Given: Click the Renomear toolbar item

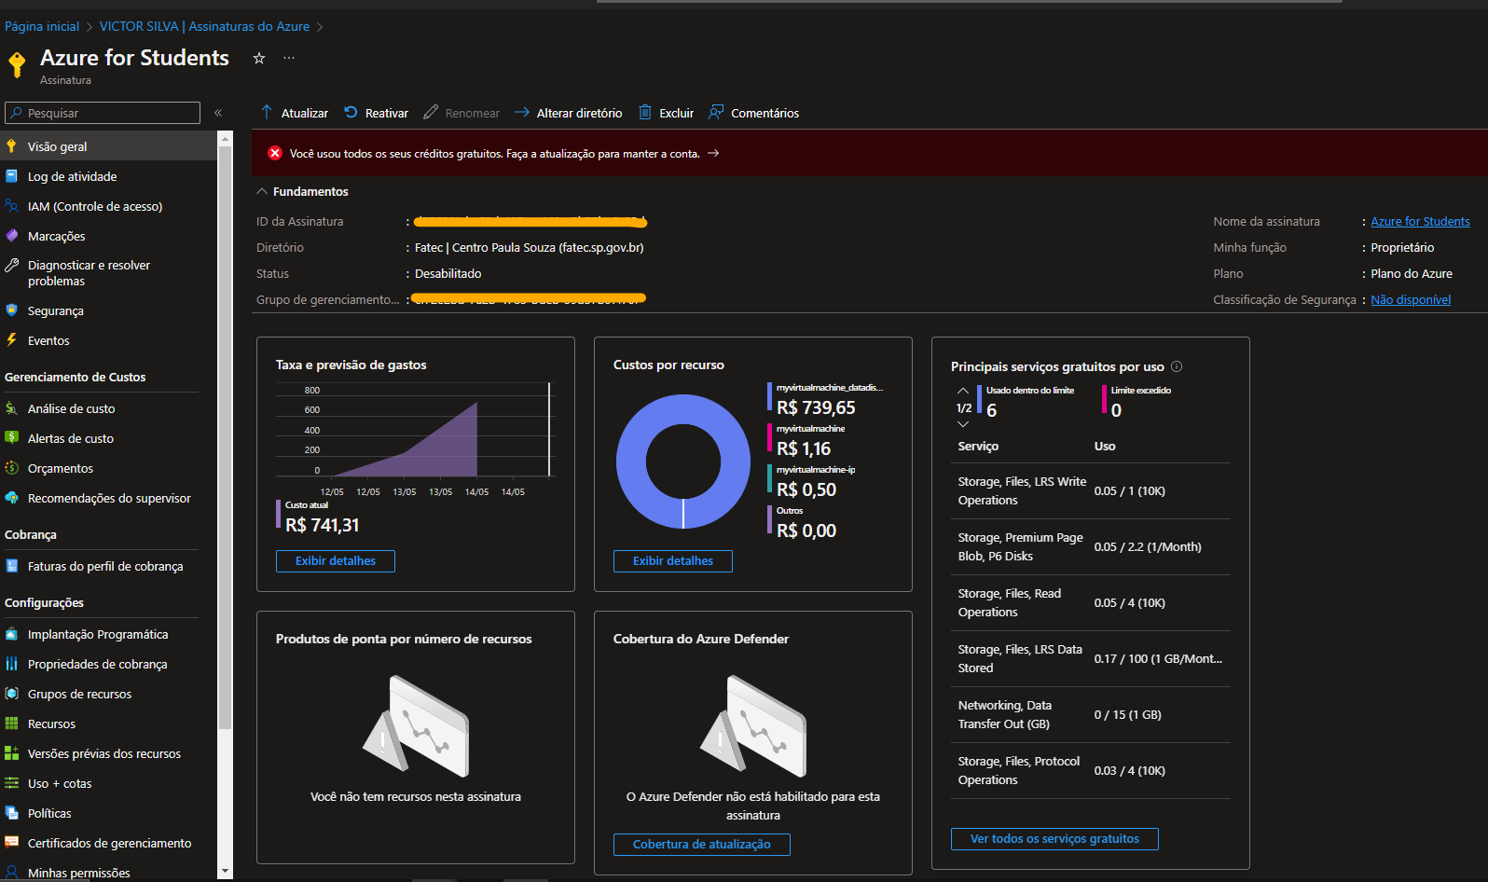Looking at the screenshot, I should click(x=462, y=113).
